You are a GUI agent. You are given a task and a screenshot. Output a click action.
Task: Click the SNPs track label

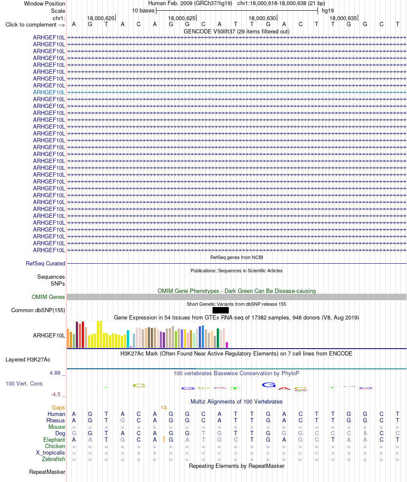coord(58,283)
